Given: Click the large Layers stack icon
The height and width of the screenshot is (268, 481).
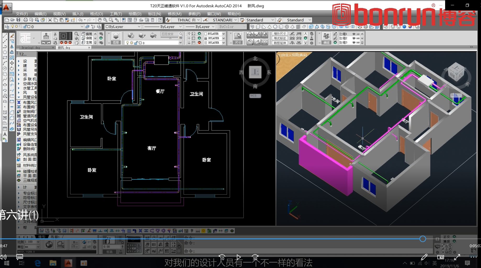Looking at the screenshot, I should pyautogui.click(x=116, y=36).
